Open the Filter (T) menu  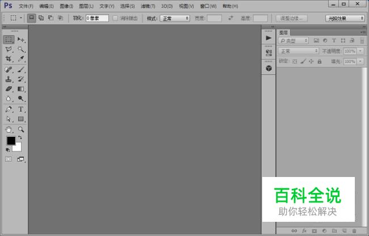148,6
